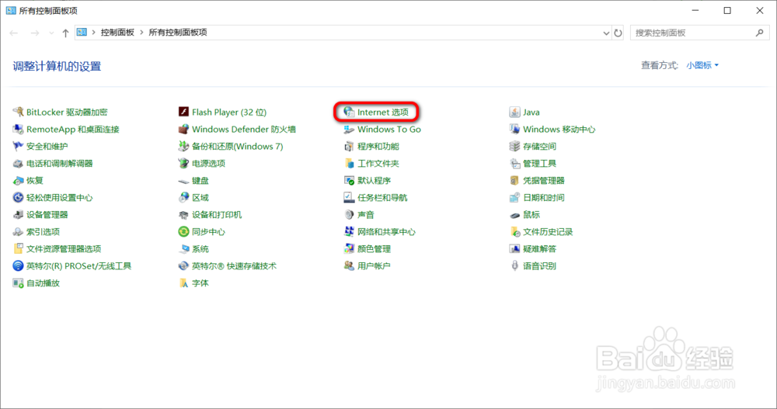Image resolution: width=777 pixels, height=409 pixels.
Task: Open the 工作文件夹 link
Action: point(378,164)
